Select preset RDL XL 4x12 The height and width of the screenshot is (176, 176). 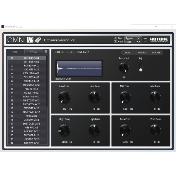point(27,89)
